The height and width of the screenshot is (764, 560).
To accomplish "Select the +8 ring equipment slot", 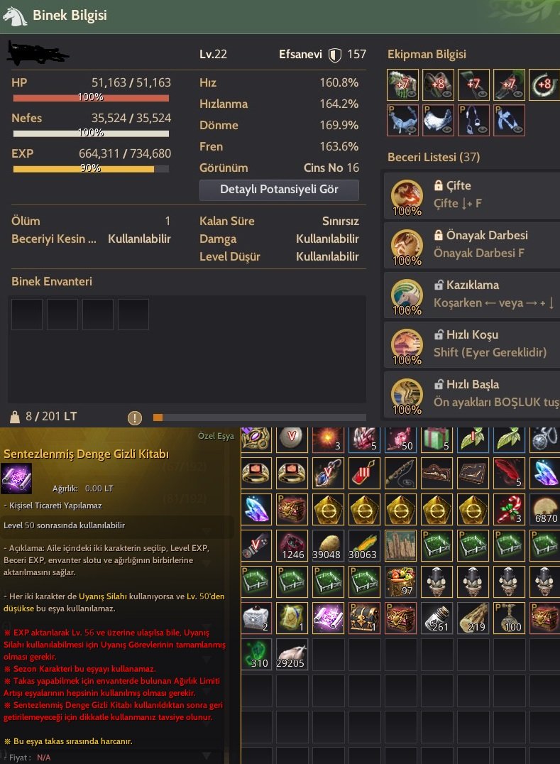I will tap(545, 84).
